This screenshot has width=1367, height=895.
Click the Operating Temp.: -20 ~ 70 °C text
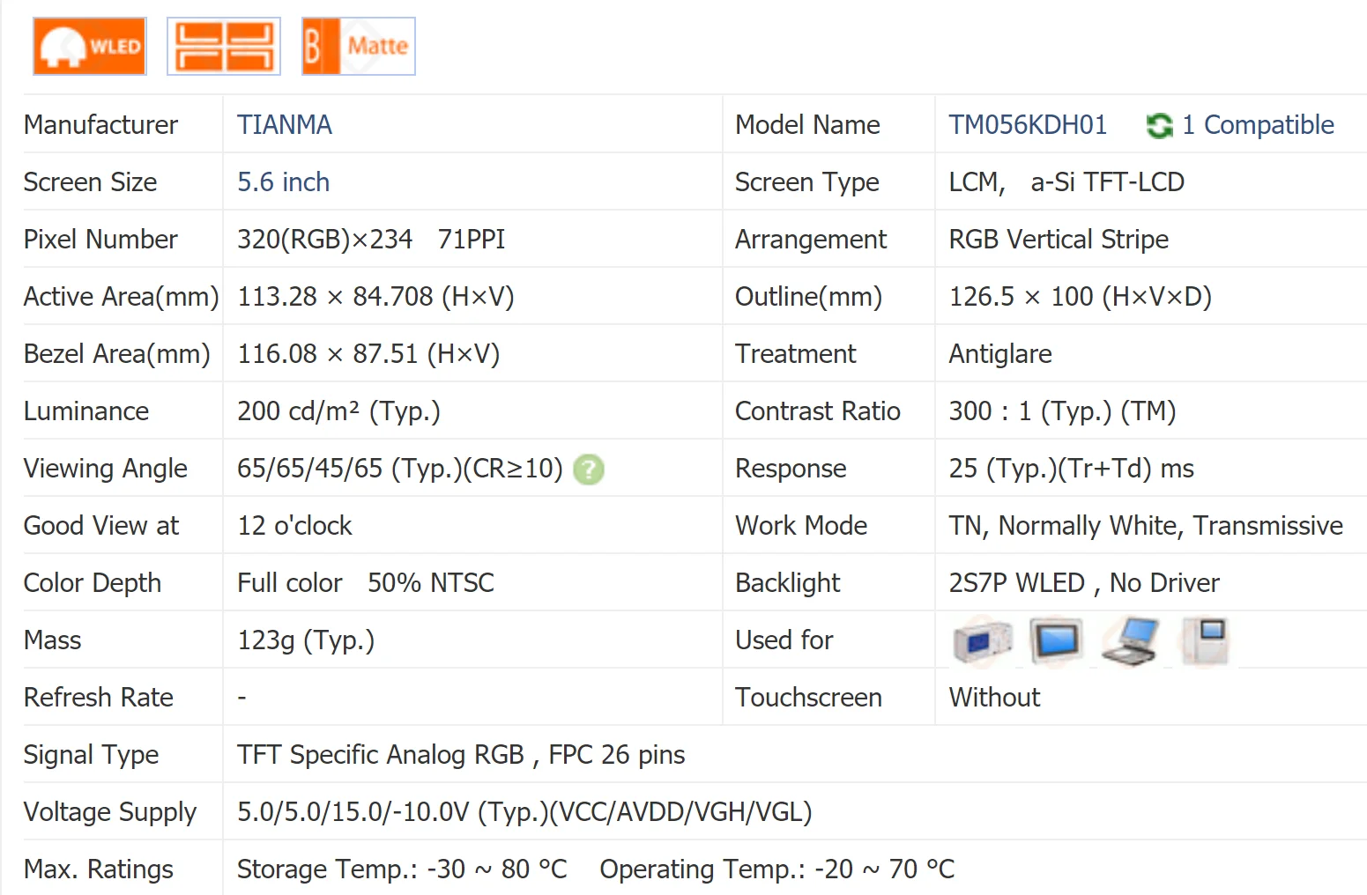tap(777, 869)
